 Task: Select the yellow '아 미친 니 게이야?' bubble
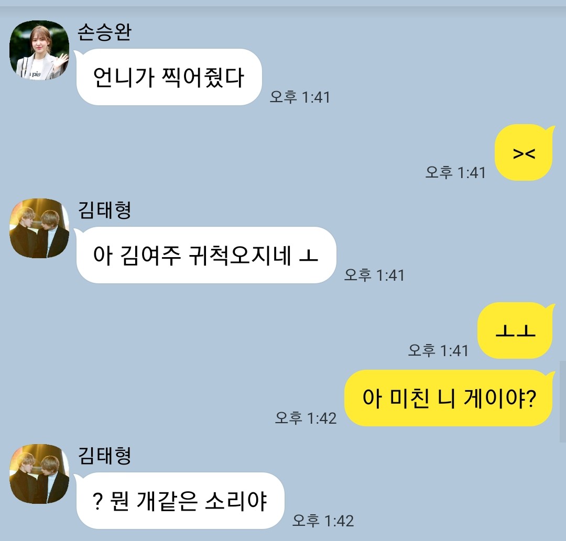point(448,398)
